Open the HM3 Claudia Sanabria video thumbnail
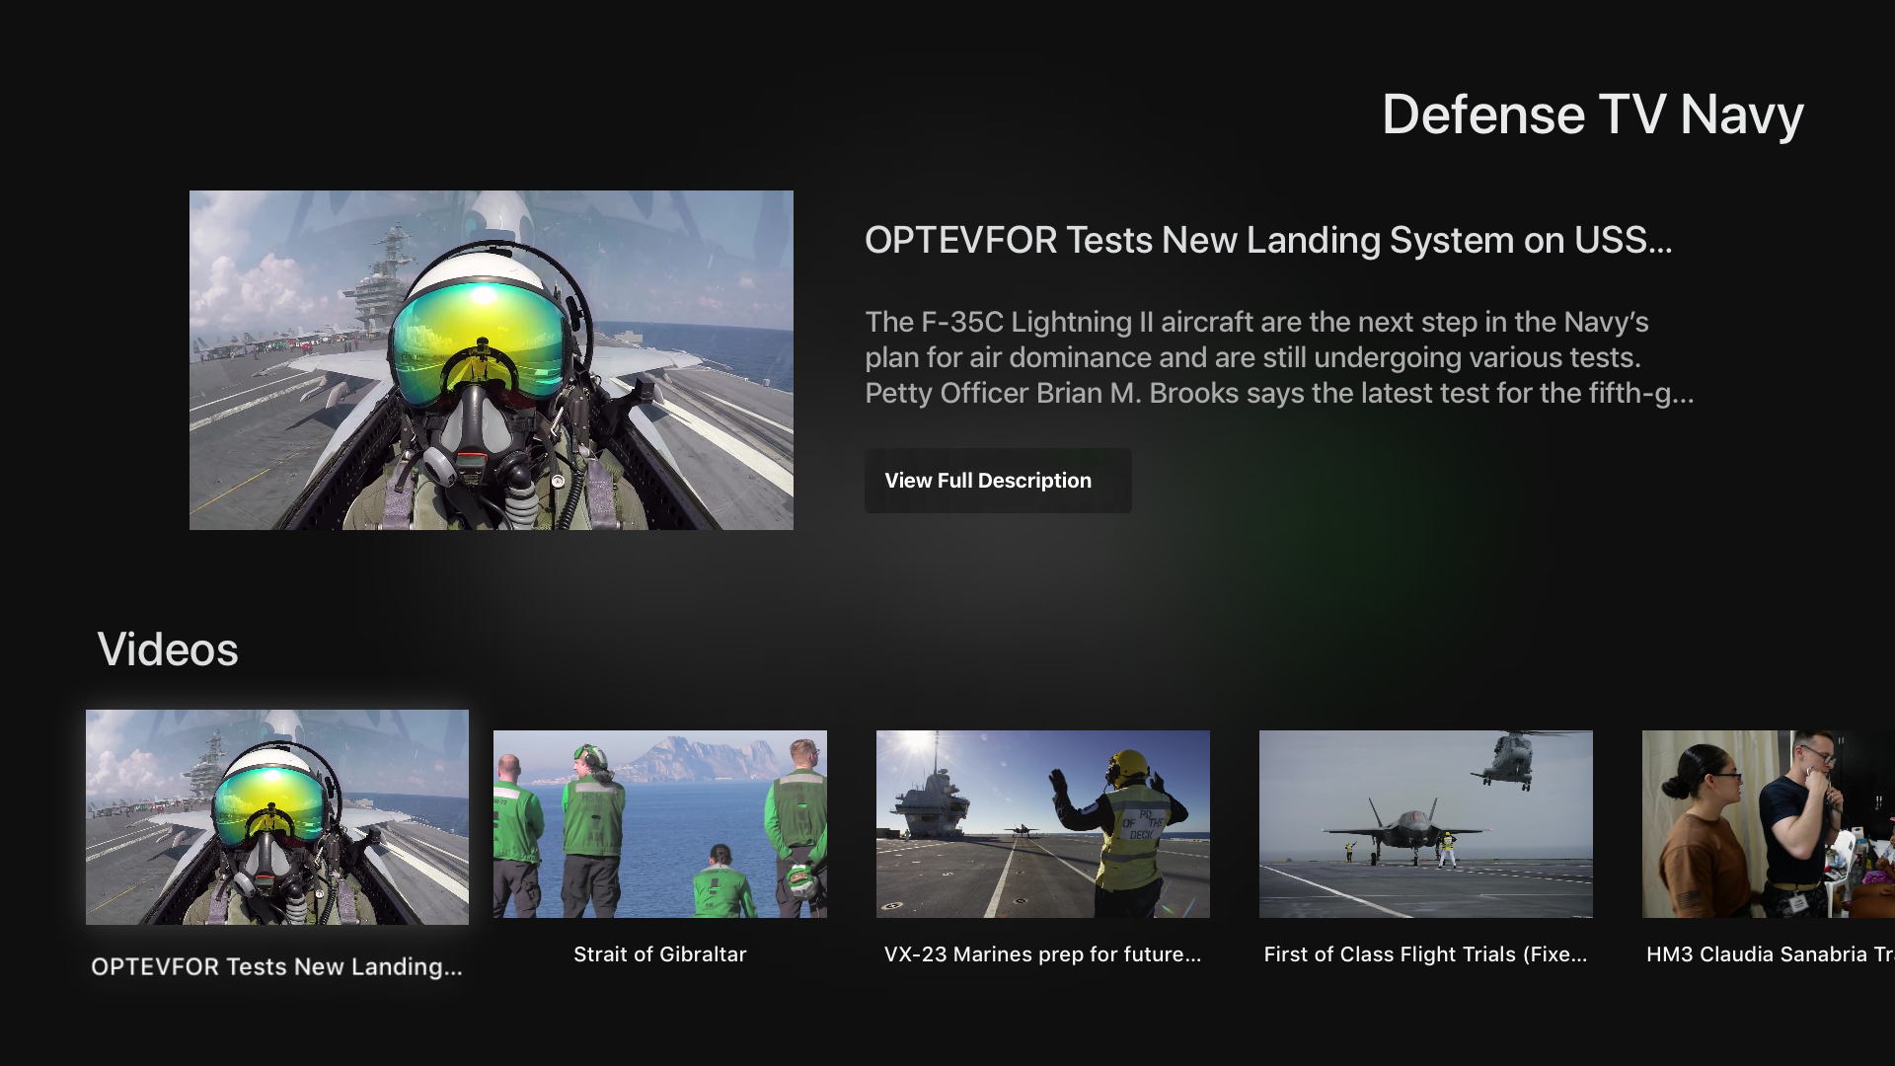Screen dimensions: 1895x1066 pyautogui.click(x=1769, y=824)
